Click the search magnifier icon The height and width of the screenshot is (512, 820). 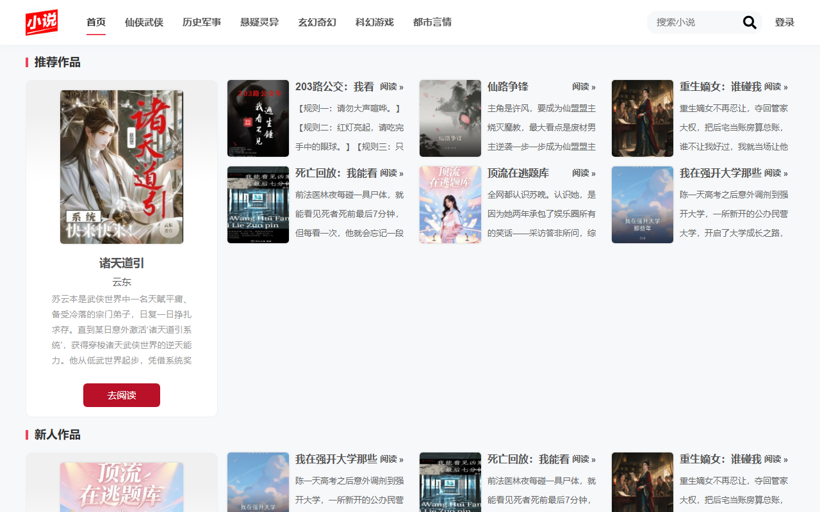pyautogui.click(x=750, y=22)
